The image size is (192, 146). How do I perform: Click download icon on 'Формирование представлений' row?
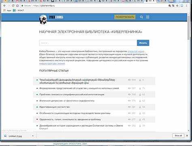[140, 89]
